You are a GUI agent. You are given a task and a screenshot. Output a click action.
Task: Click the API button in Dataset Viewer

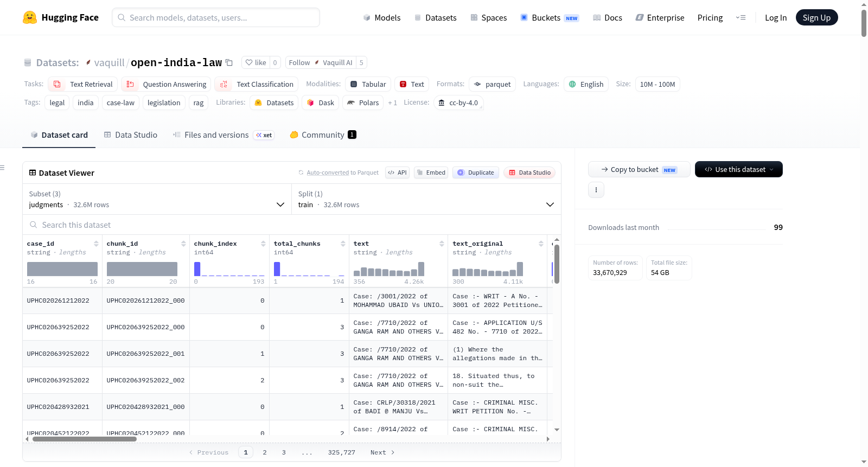click(x=398, y=172)
